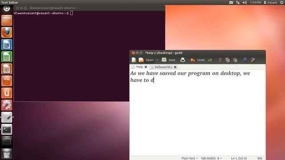Switch to the helloworld.c tab
The width and height of the screenshot is (285, 160).
(x=163, y=67)
